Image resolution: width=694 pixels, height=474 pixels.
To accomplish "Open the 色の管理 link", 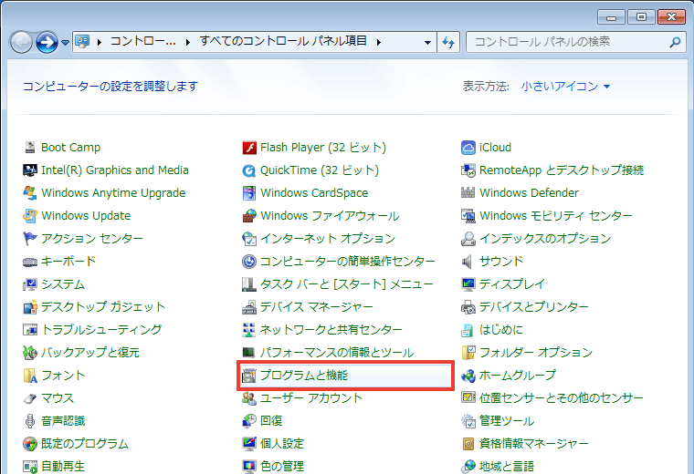I will click(x=282, y=467).
